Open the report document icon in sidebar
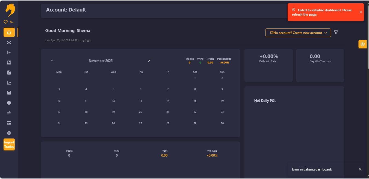This screenshot has height=179, width=369. point(9,73)
